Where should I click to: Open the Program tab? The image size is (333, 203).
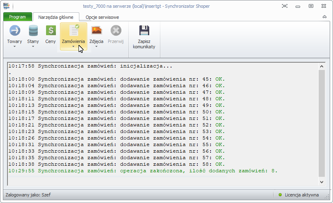(x=18, y=17)
